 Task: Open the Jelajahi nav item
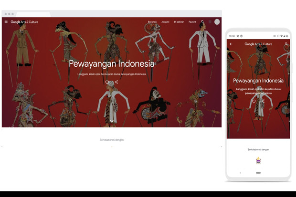(x=165, y=22)
